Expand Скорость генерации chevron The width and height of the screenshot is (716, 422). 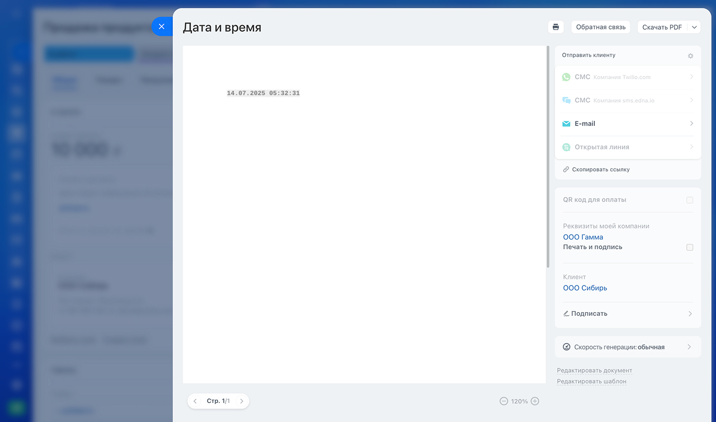pyautogui.click(x=690, y=347)
